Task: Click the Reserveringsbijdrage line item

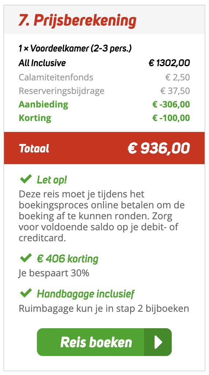Action: [104, 91]
